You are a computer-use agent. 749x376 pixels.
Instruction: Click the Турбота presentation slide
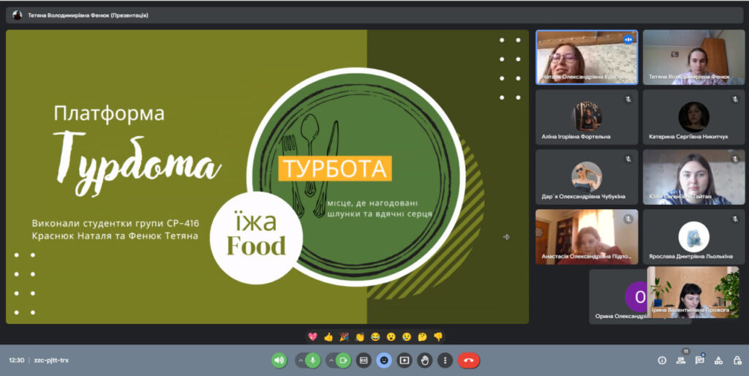click(267, 176)
